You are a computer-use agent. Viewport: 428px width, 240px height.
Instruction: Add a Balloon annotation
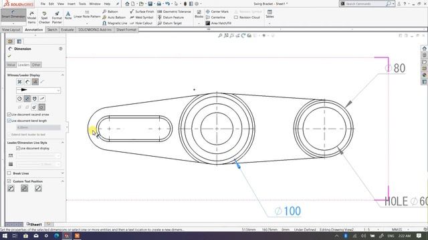pyautogui.click(x=110, y=11)
